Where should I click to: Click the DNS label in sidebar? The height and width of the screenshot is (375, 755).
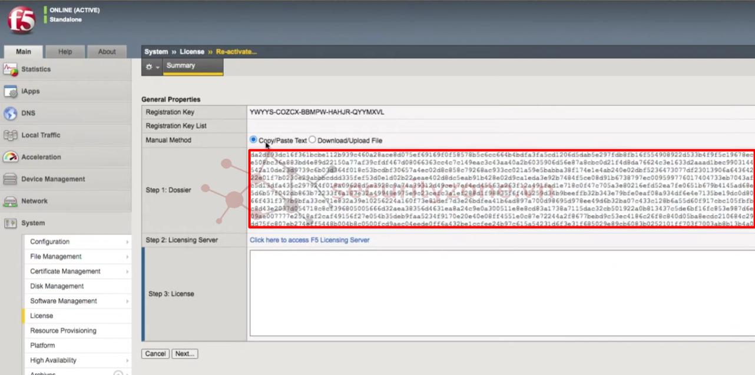tap(28, 113)
